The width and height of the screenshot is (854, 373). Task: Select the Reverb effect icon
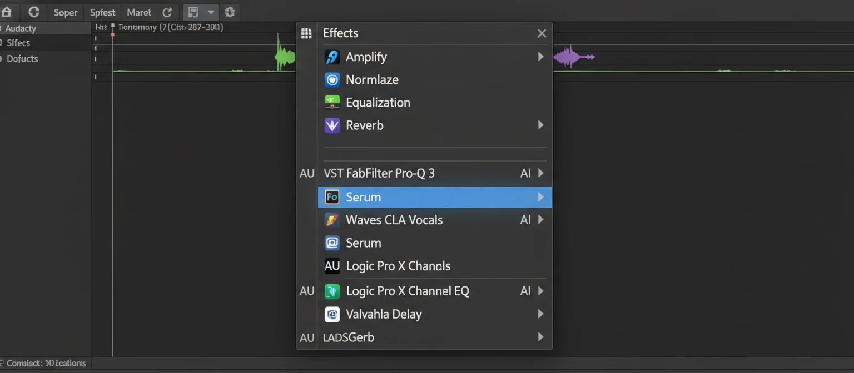332,125
